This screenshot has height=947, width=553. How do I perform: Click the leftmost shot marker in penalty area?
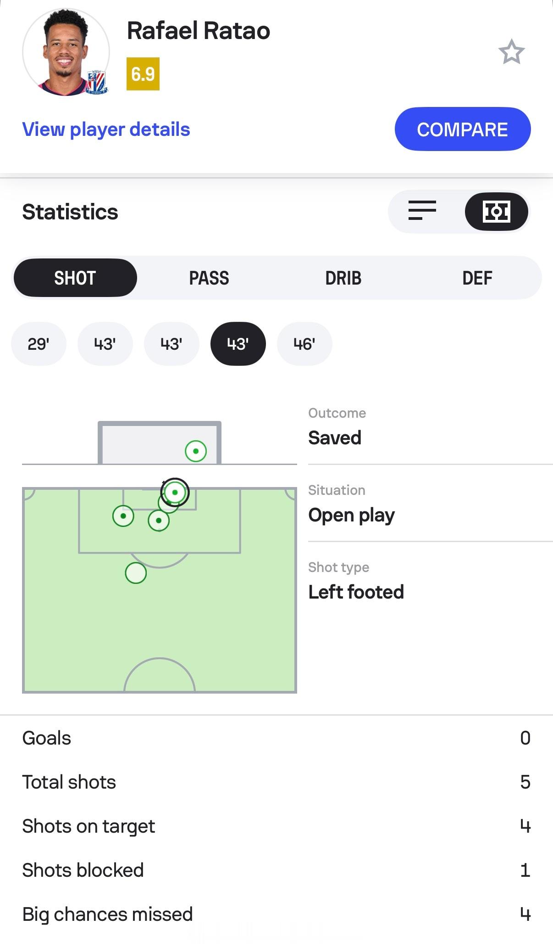coord(123,516)
